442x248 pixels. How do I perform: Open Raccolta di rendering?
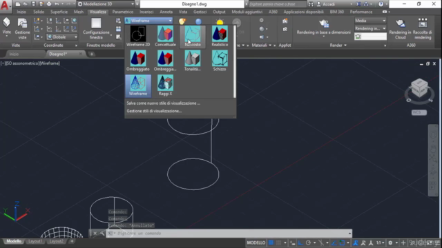[422, 29]
